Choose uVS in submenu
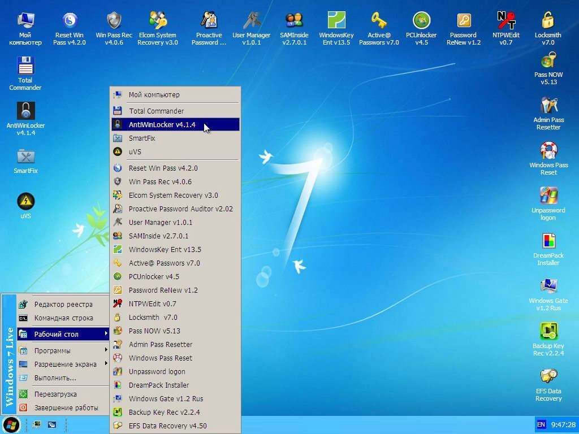Image resolution: width=579 pixels, height=434 pixels. pos(175,151)
